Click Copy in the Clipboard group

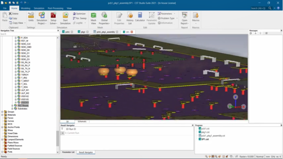(x=13, y=18)
